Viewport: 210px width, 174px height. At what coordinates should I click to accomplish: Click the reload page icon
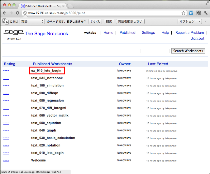[x=18, y=13]
